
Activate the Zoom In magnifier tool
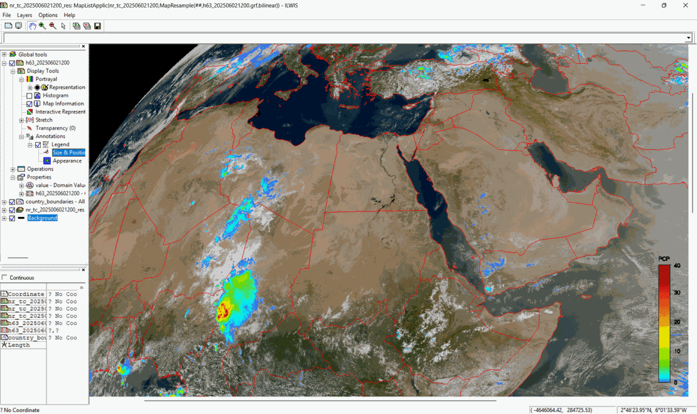tap(42, 26)
